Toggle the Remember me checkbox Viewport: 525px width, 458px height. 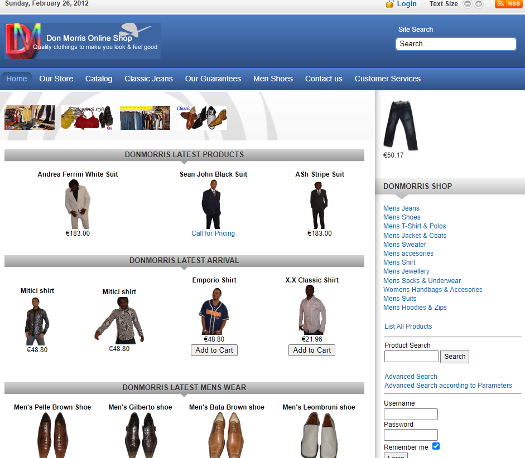click(x=436, y=446)
